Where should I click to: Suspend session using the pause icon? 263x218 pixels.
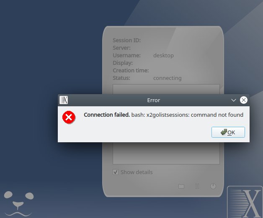(x=197, y=186)
